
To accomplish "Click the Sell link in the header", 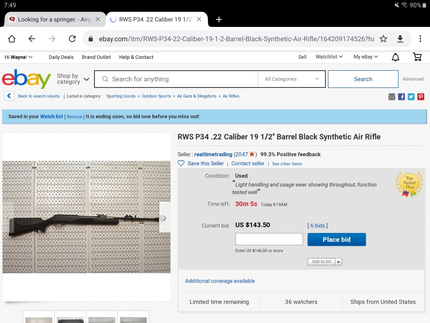I will [302, 57].
